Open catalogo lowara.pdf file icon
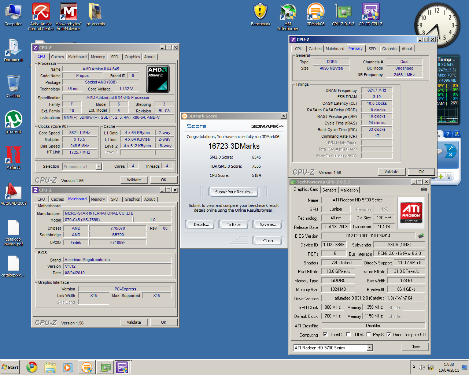This screenshot has width=469, height=375. point(13,233)
